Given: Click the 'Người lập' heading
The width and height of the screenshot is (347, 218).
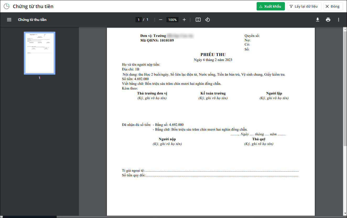Looking at the screenshot, I should pyautogui.click(x=274, y=93).
